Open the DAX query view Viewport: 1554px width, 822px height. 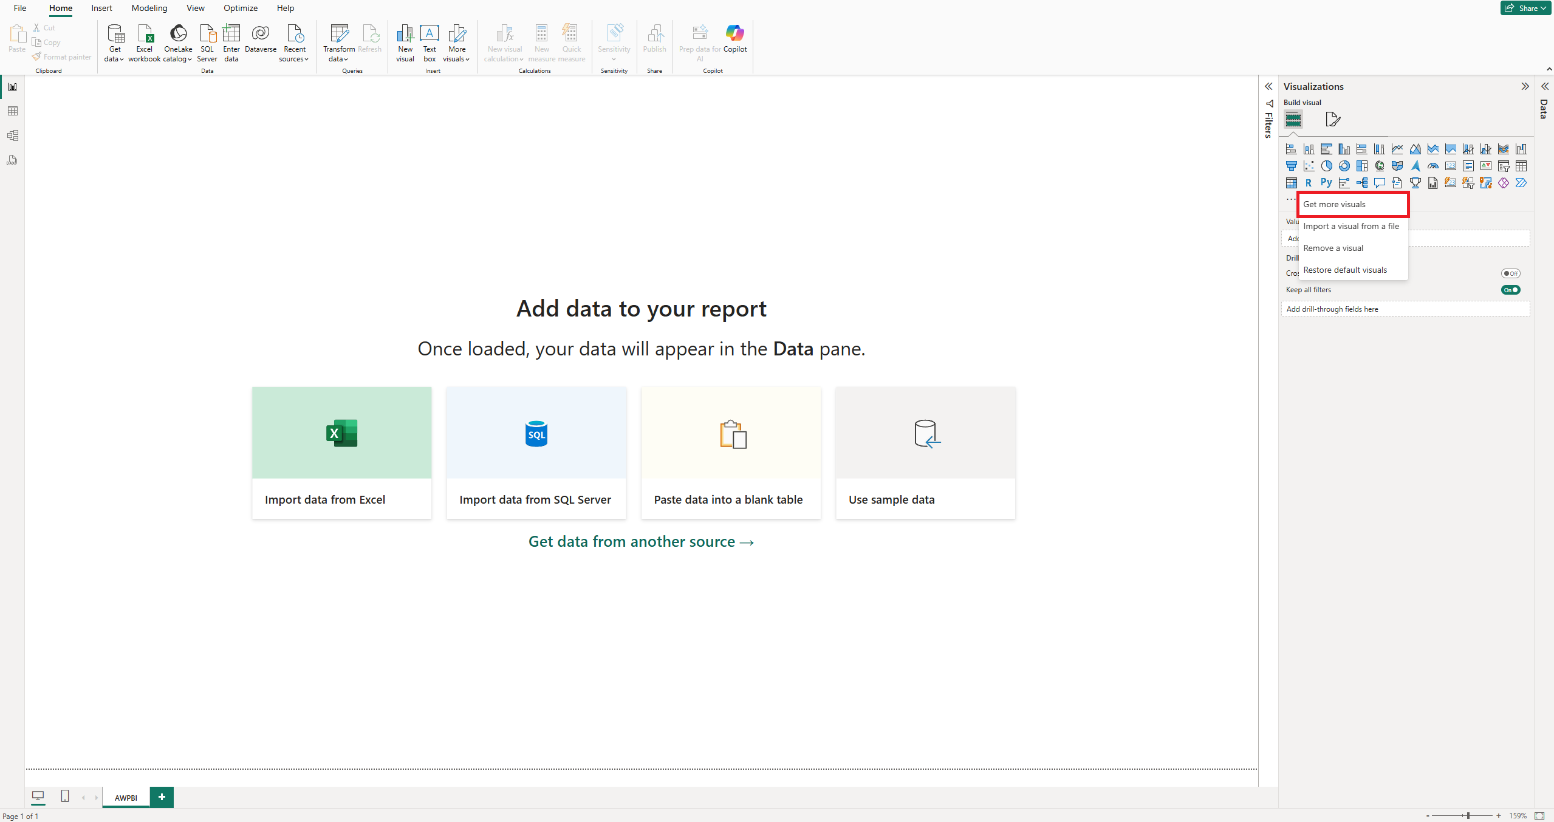tap(12, 160)
